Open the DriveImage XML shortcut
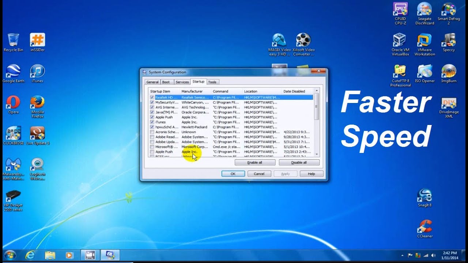 (x=449, y=107)
